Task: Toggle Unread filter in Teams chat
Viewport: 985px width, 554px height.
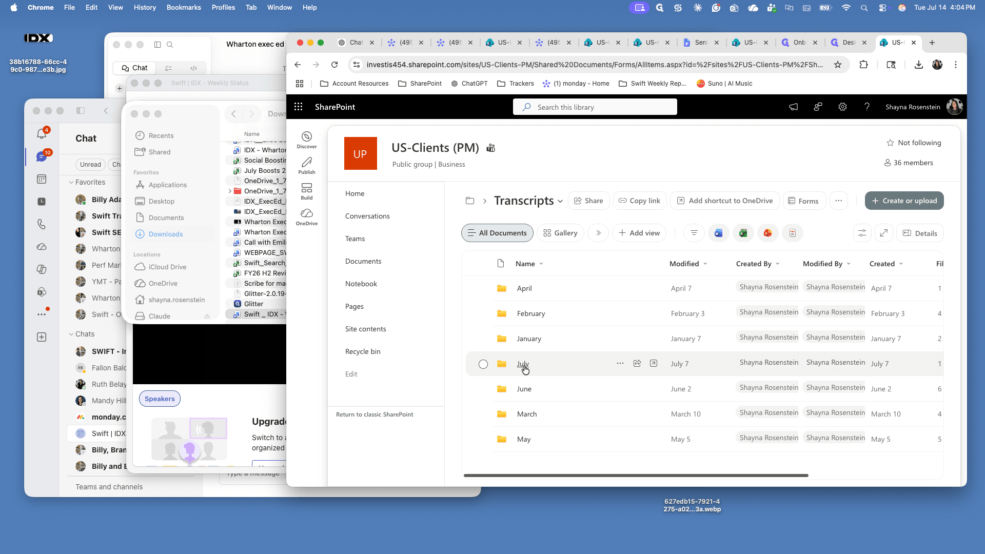Action: pos(90,164)
